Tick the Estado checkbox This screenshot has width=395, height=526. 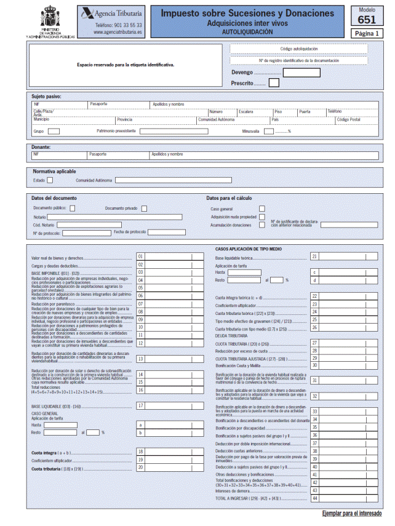click(50, 180)
